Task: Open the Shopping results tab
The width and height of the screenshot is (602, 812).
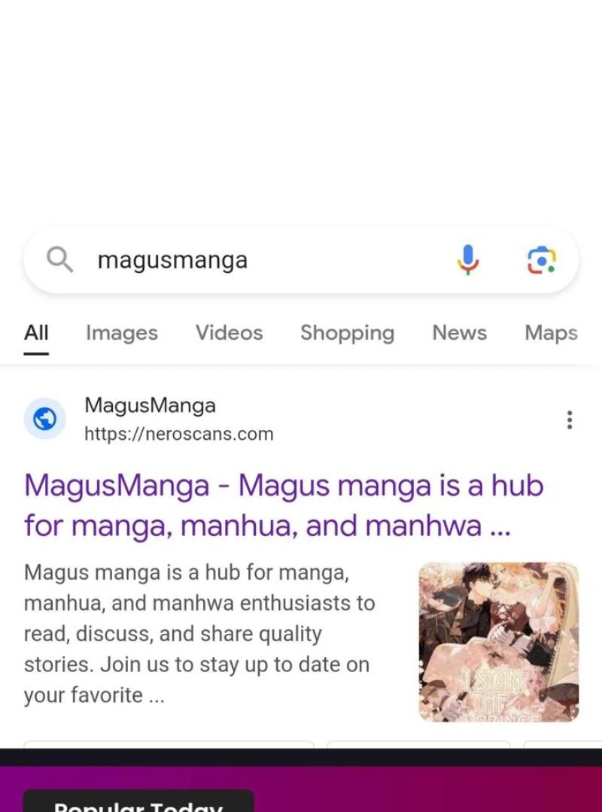Action: click(348, 333)
